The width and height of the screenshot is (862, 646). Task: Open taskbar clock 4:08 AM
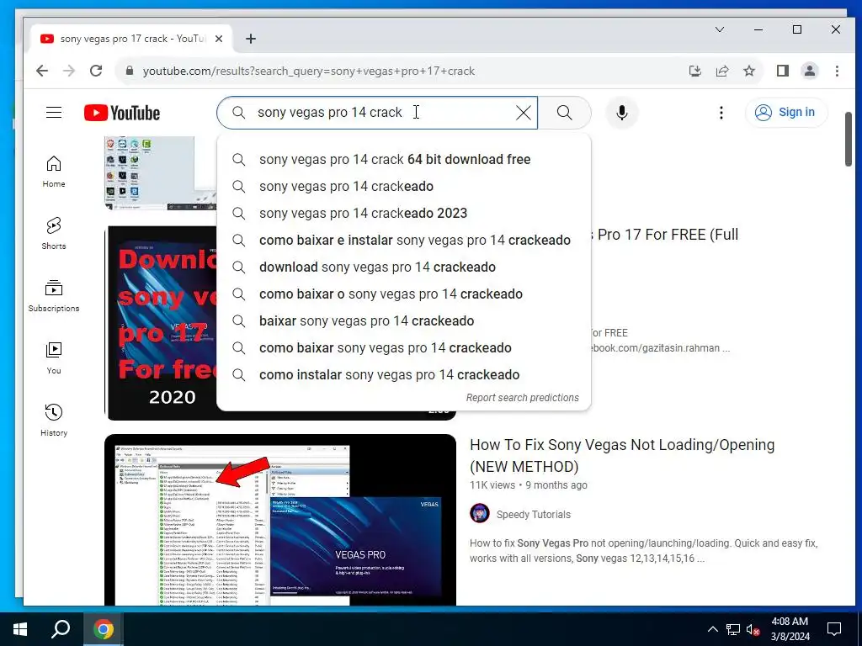pyautogui.click(x=790, y=629)
